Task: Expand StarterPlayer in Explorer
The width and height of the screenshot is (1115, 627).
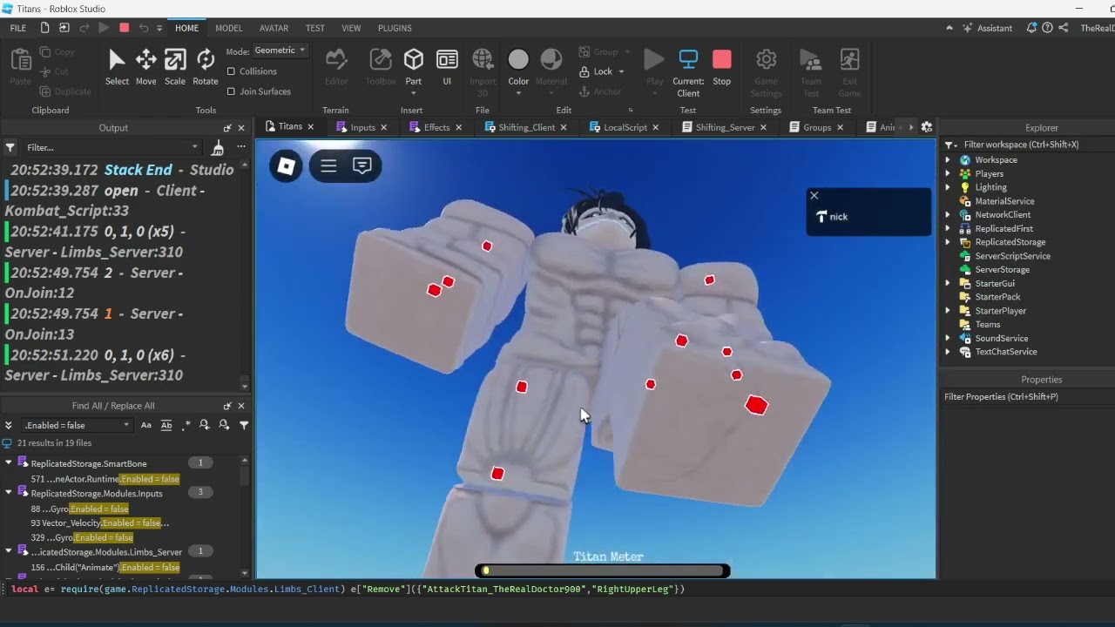Action: click(948, 311)
